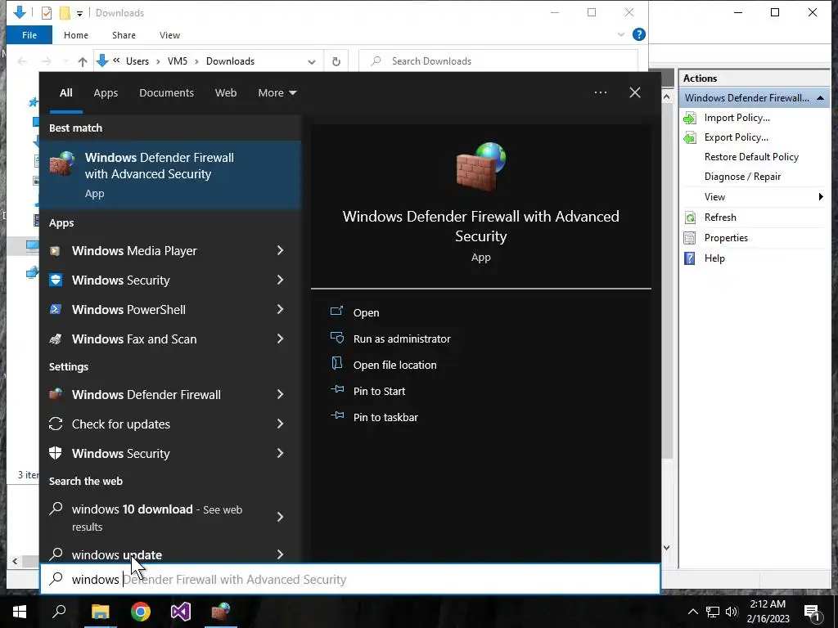This screenshot has width=838, height=628.
Task: Click the Search Downloads field
Action: coord(498,61)
